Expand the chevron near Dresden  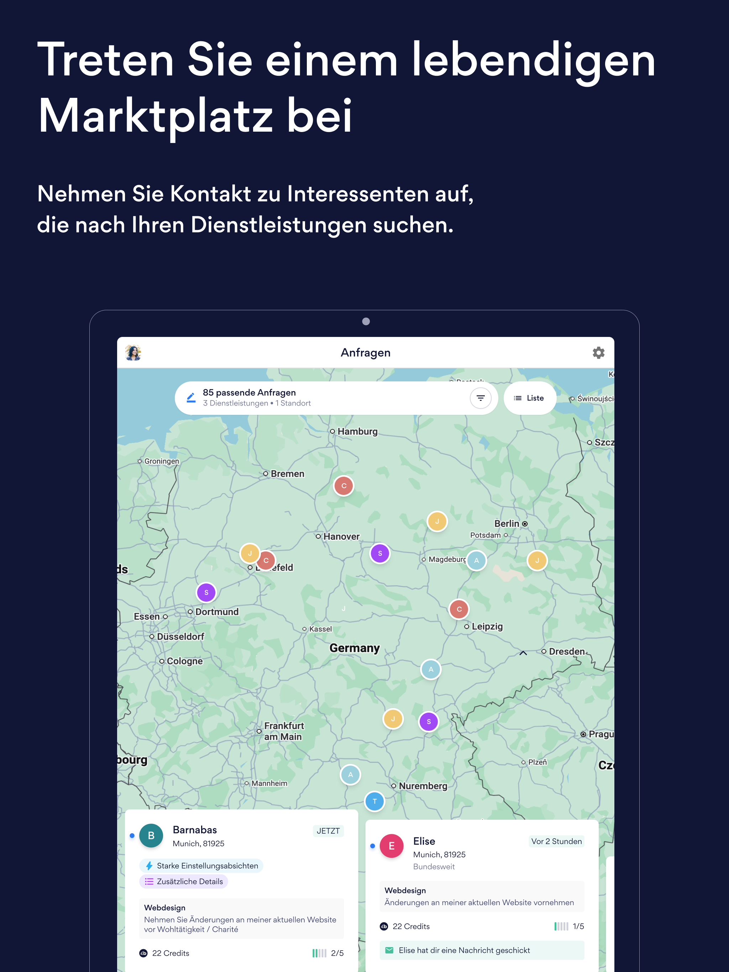point(523,653)
